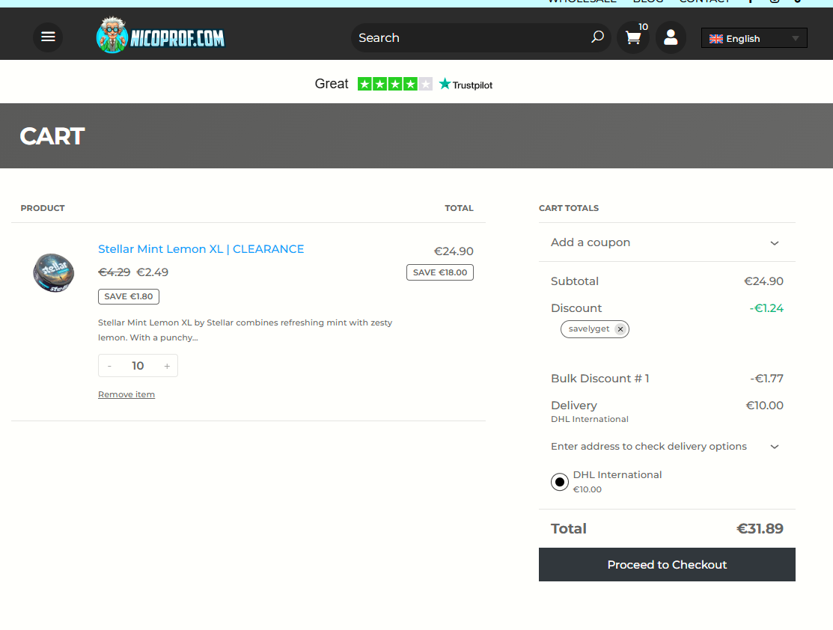The width and height of the screenshot is (833, 630).
Task: Click the discount amount -€1.24
Action: 766,308
